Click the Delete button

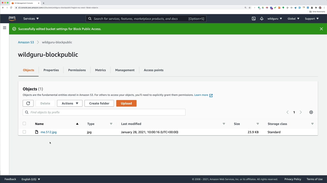point(45,103)
